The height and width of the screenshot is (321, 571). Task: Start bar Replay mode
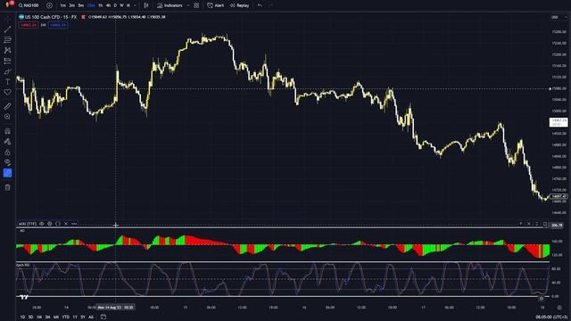tap(240, 5)
